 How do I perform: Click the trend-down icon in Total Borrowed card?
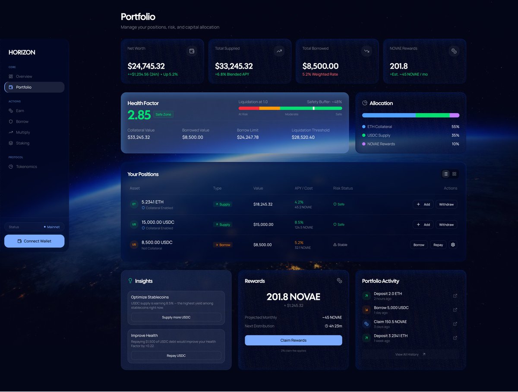[366, 51]
